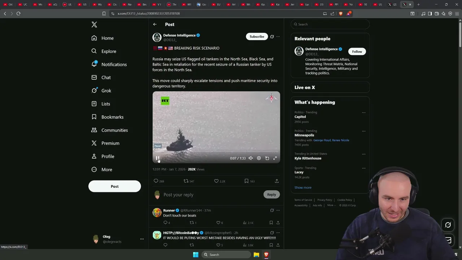Like the BitcoinBaby reply
This screenshot has width=462, height=260.
(x=219, y=245)
